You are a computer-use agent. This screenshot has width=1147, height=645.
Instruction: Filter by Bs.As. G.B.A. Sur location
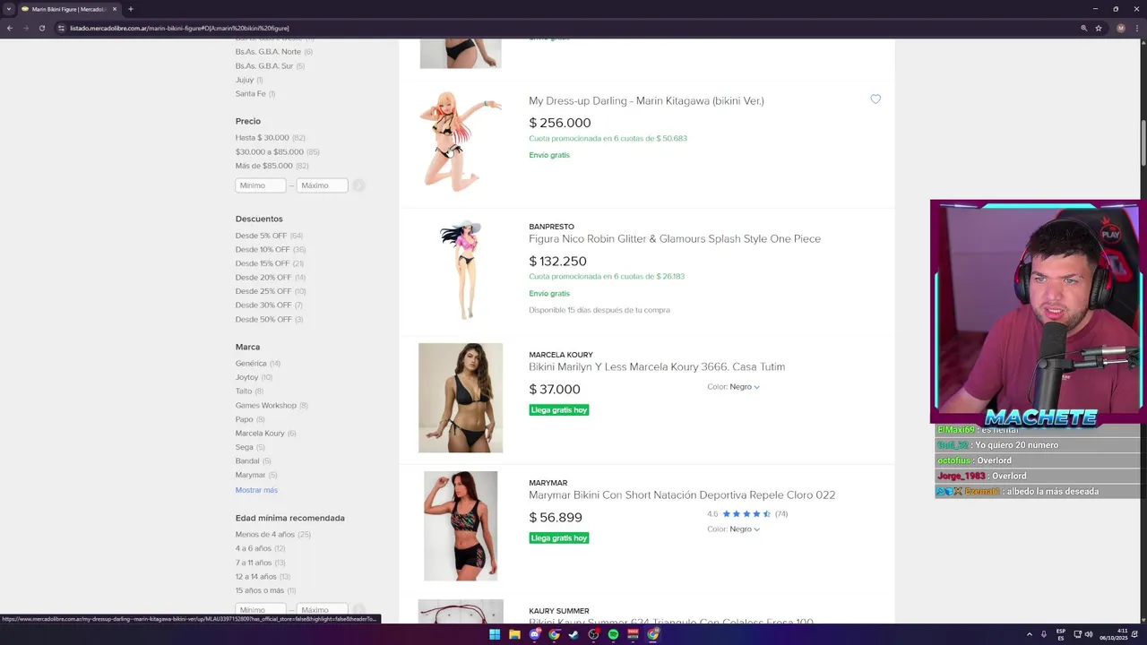[x=264, y=66]
